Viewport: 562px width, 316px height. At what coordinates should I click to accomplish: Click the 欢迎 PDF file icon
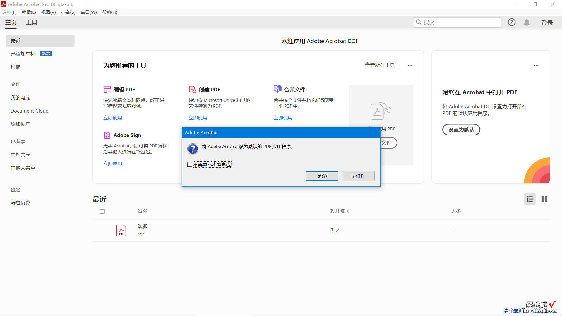[121, 231]
